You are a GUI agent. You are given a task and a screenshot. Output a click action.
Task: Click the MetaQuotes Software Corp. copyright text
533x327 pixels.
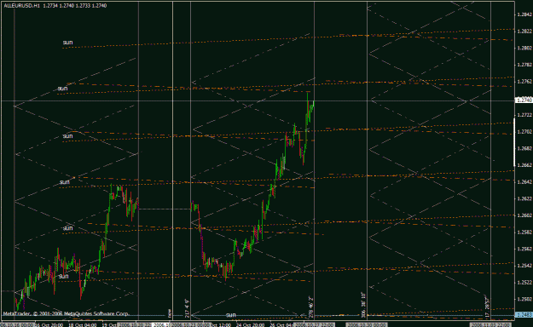(66, 313)
